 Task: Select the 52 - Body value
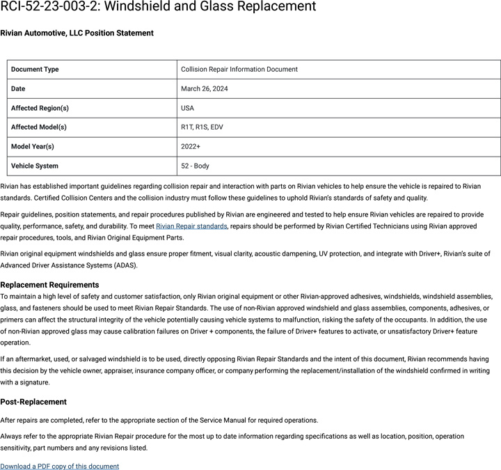point(195,166)
